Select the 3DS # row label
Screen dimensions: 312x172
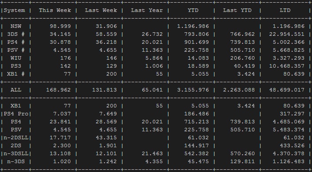(16, 34)
